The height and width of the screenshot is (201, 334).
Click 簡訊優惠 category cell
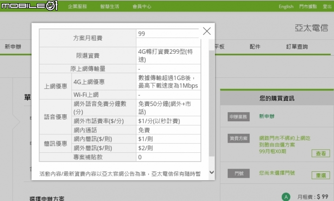pyautogui.click(x=55, y=144)
